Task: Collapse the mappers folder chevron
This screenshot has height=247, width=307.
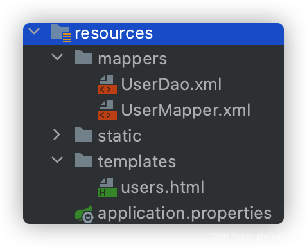Action: click(57, 57)
